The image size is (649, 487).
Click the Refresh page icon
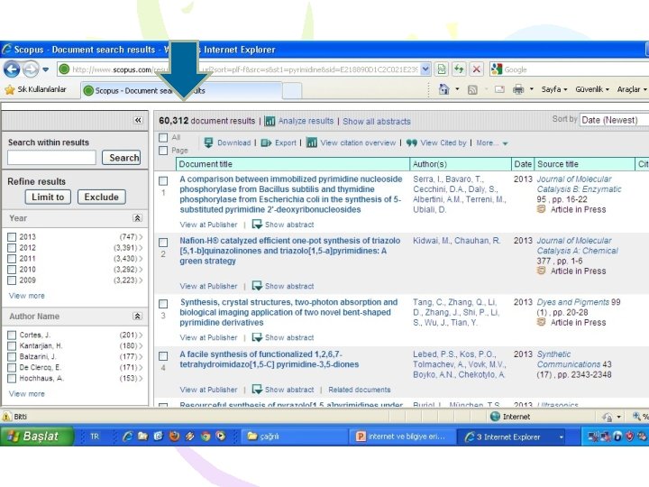pos(459,69)
